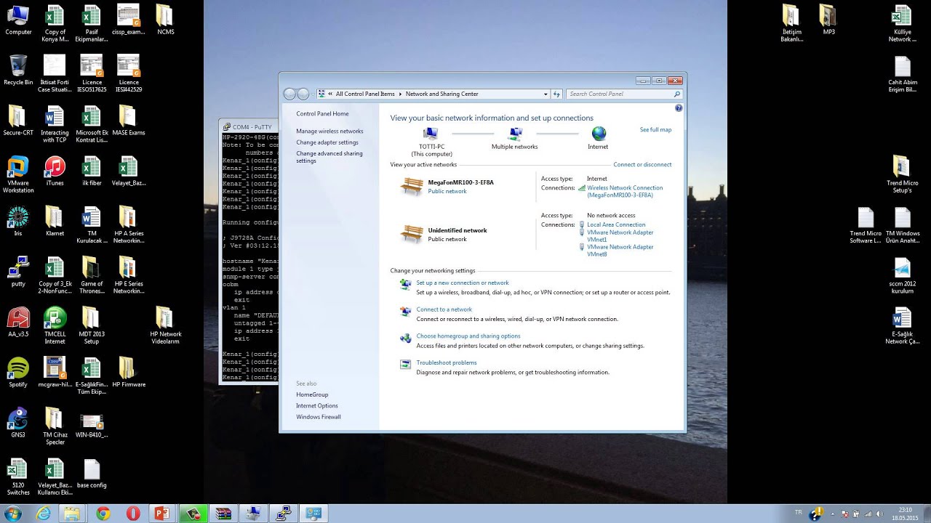Open the See full map link
This screenshot has height=523, width=931.
click(x=655, y=129)
